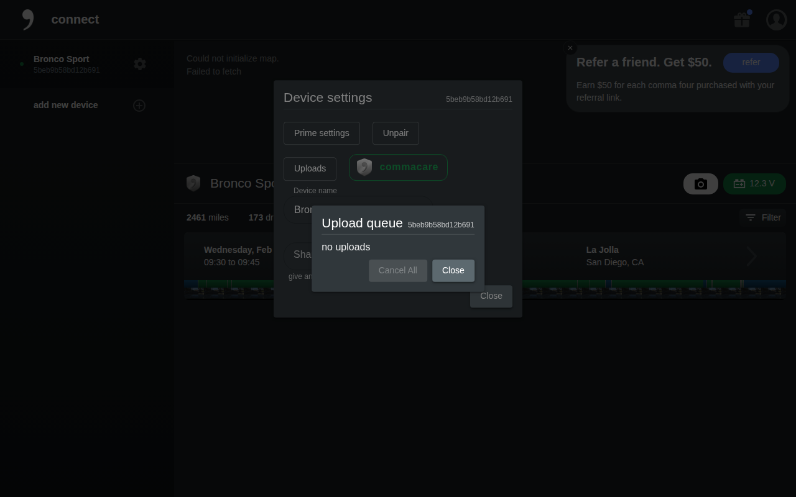Click the 09:30 to 09:45 time range
The image size is (796, 497).
[232, 262]
